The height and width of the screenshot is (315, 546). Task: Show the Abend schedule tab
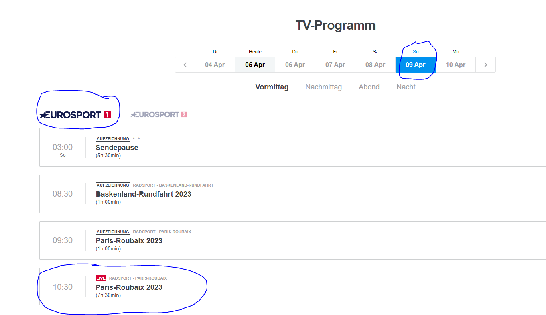click(369, 87)
